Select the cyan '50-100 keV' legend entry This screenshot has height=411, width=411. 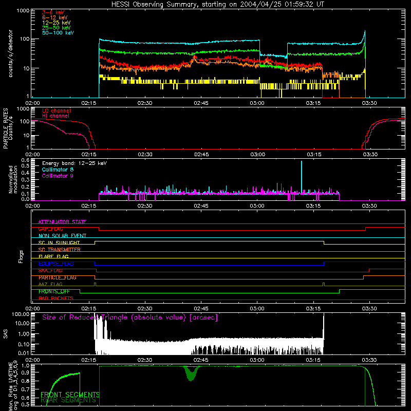(x=58, y=33)
